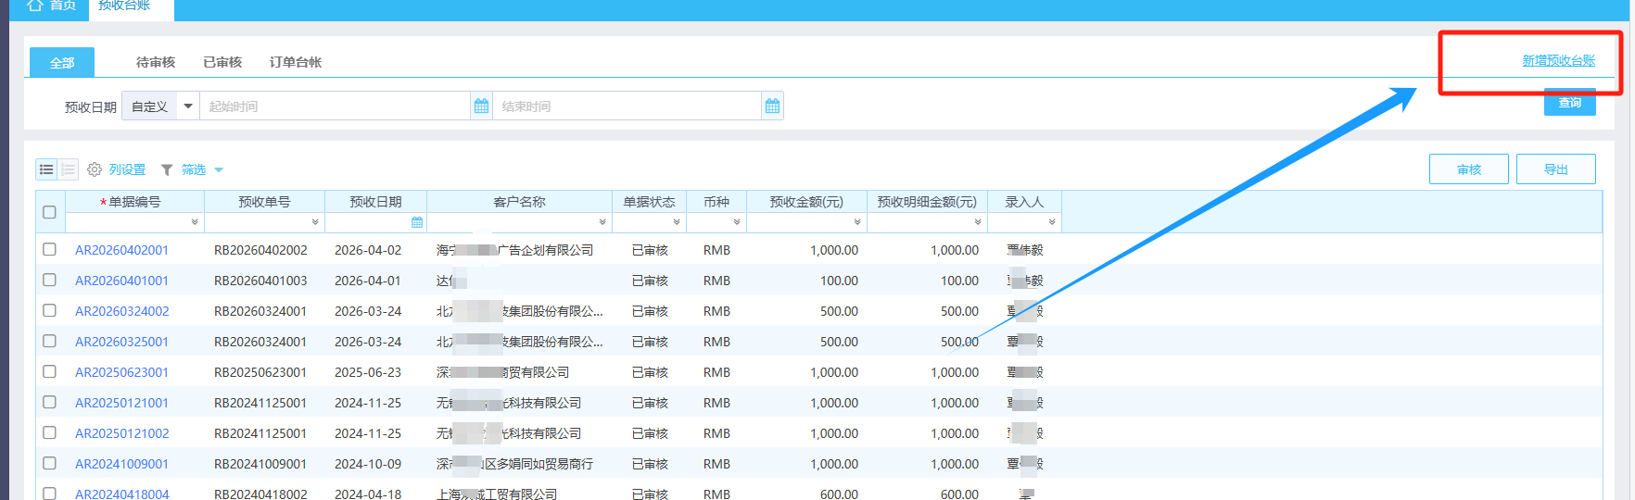Click the 导出 button
The image size is (1635, 500).
1556,169
